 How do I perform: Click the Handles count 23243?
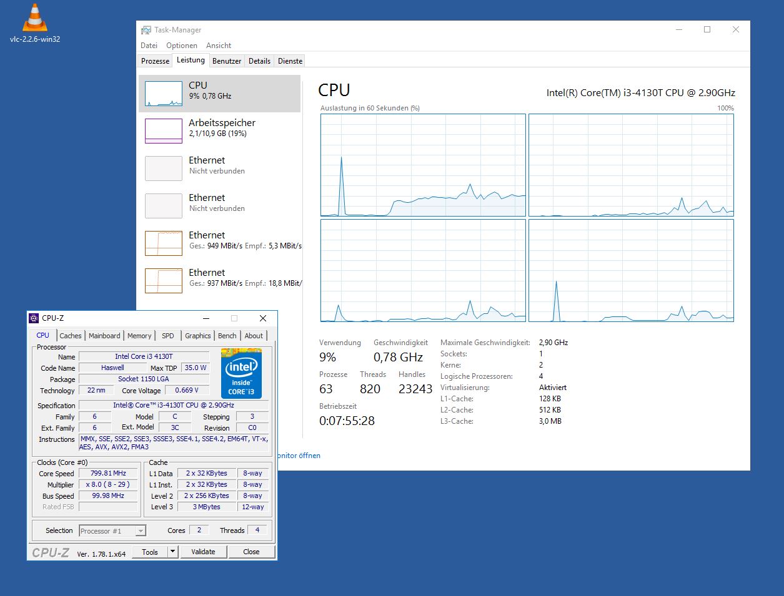415,389
